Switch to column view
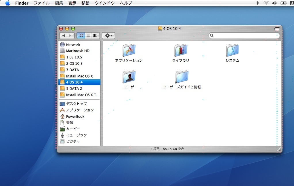This screenshot has width=294, height=186. (95, 35)
